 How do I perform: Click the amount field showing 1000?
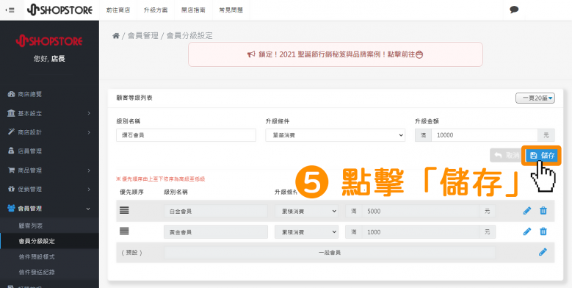[421, 231]
